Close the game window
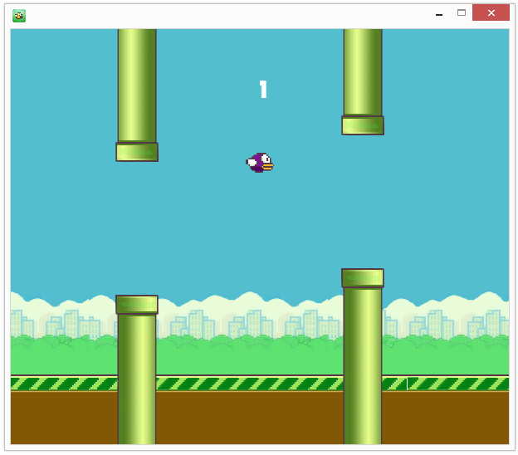This screenshot has width=518, height=455. click(x=491, y=13)
